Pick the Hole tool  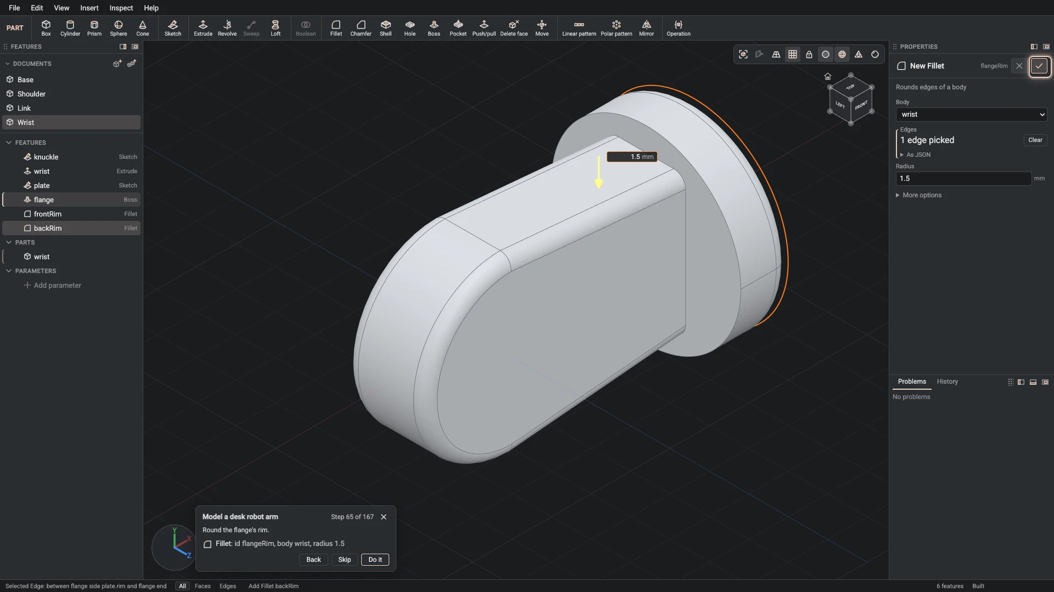(410, 28)
